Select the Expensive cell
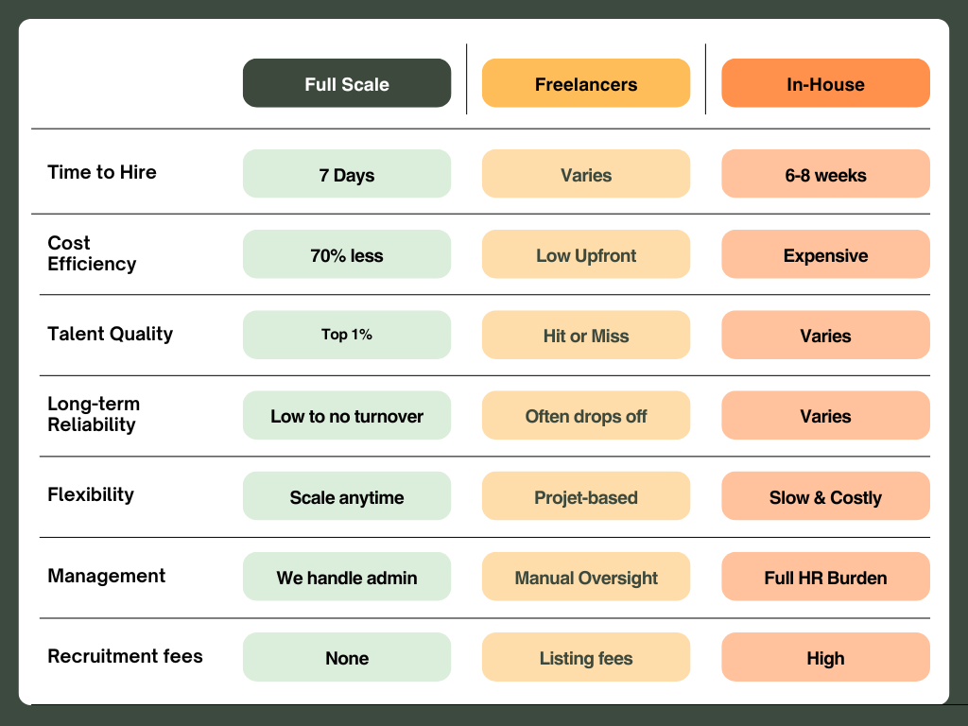This screenshot has width=968, height=726. [x=825, y=254]
